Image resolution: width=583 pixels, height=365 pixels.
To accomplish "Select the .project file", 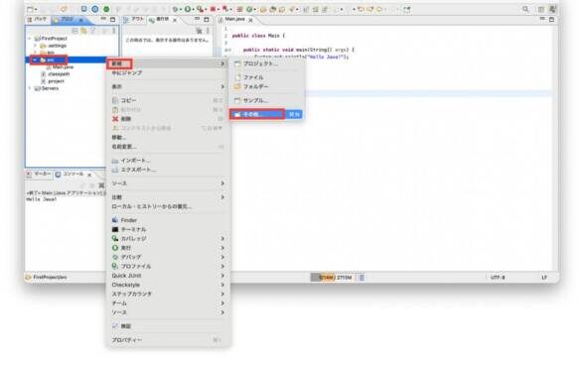I will tap(56, 81).
